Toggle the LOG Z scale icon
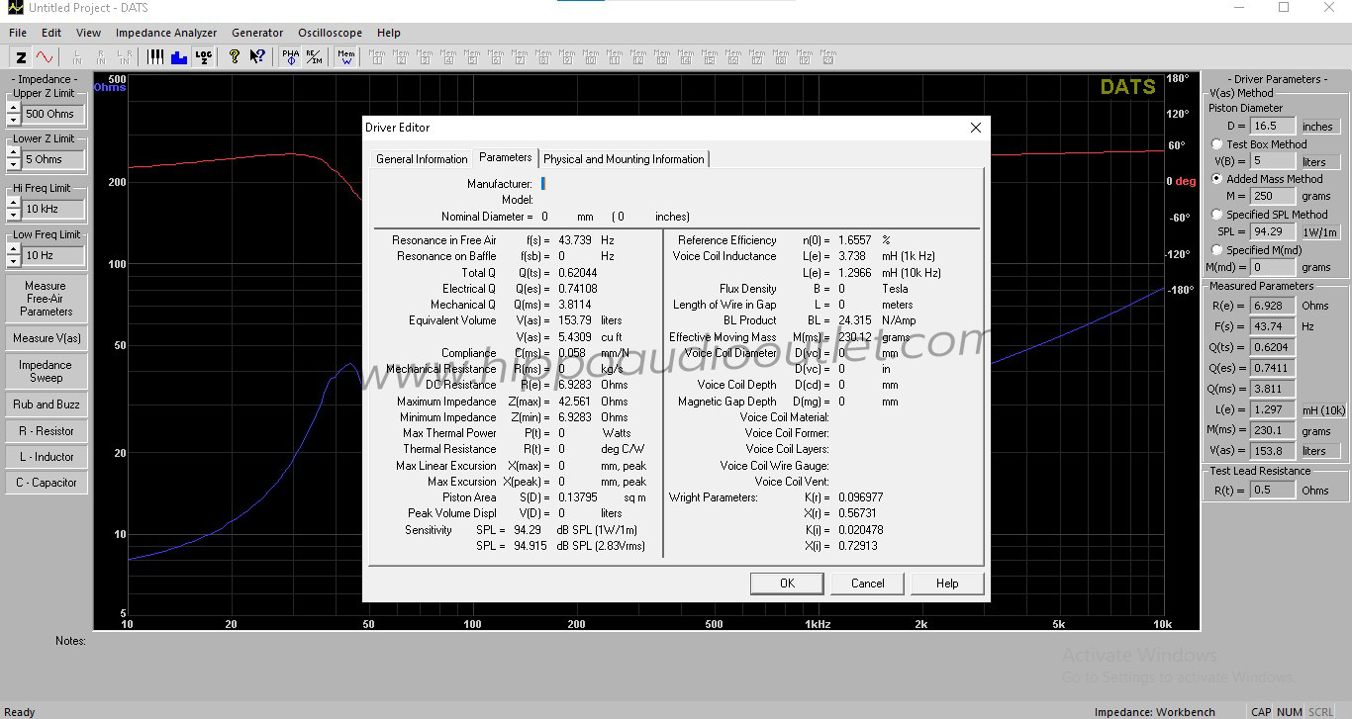The image size is (1352, 719). click(x=204, y=57)
